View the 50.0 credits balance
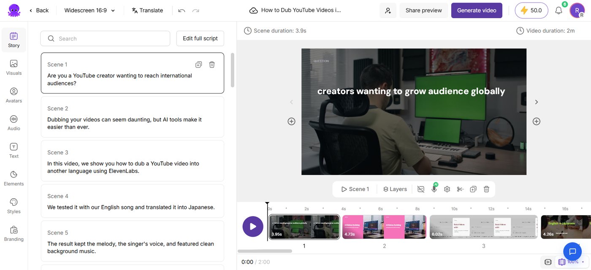591x270 pixels. pyautogui.click(x=531, y=11)
